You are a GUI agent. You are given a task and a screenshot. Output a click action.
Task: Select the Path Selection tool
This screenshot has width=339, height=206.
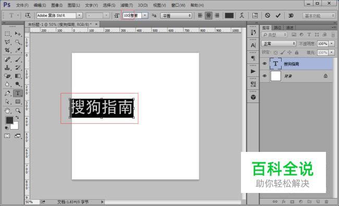coord(7,101)
